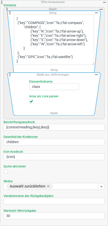Collapse the Objekt aus JSON erzeugen block

pyautogui.click(x=96, y=75)
